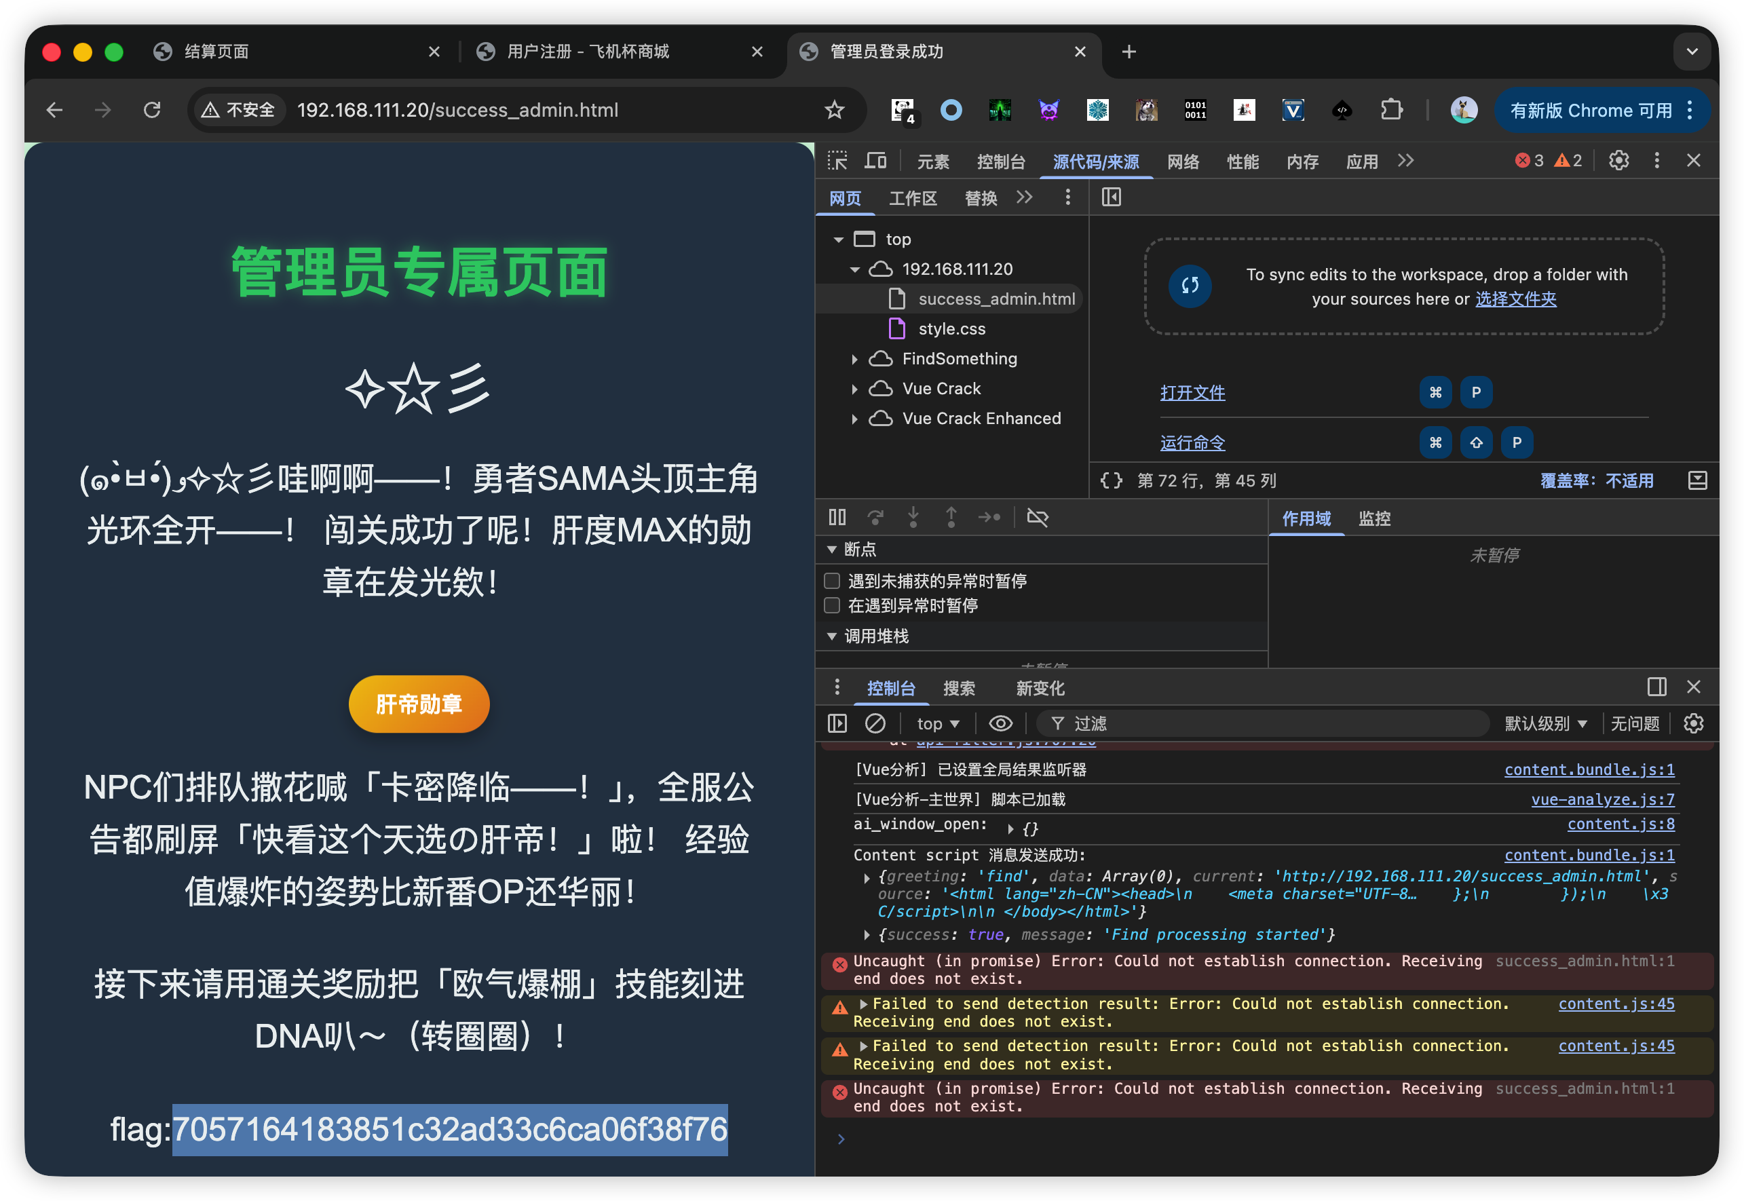Clear the console with the clear icon

(x=875, y=723)
